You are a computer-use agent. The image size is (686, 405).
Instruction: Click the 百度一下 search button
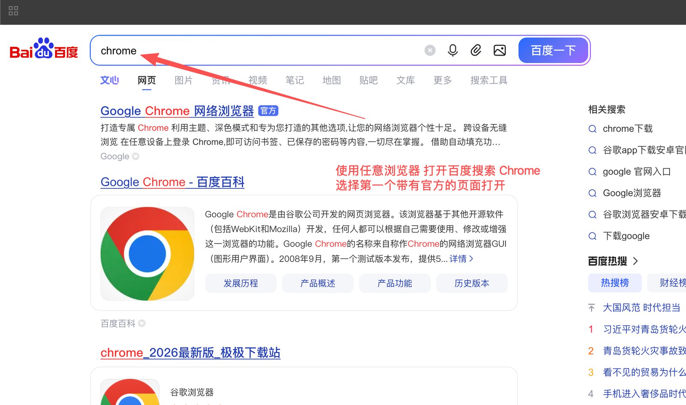pyautogui.click(x=553, y=51)
